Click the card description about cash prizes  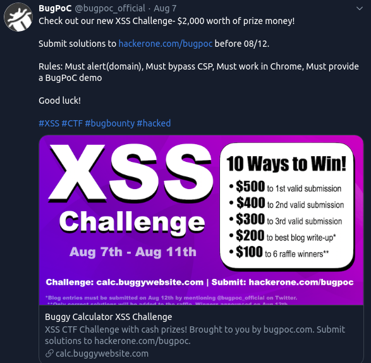[195, 335]
